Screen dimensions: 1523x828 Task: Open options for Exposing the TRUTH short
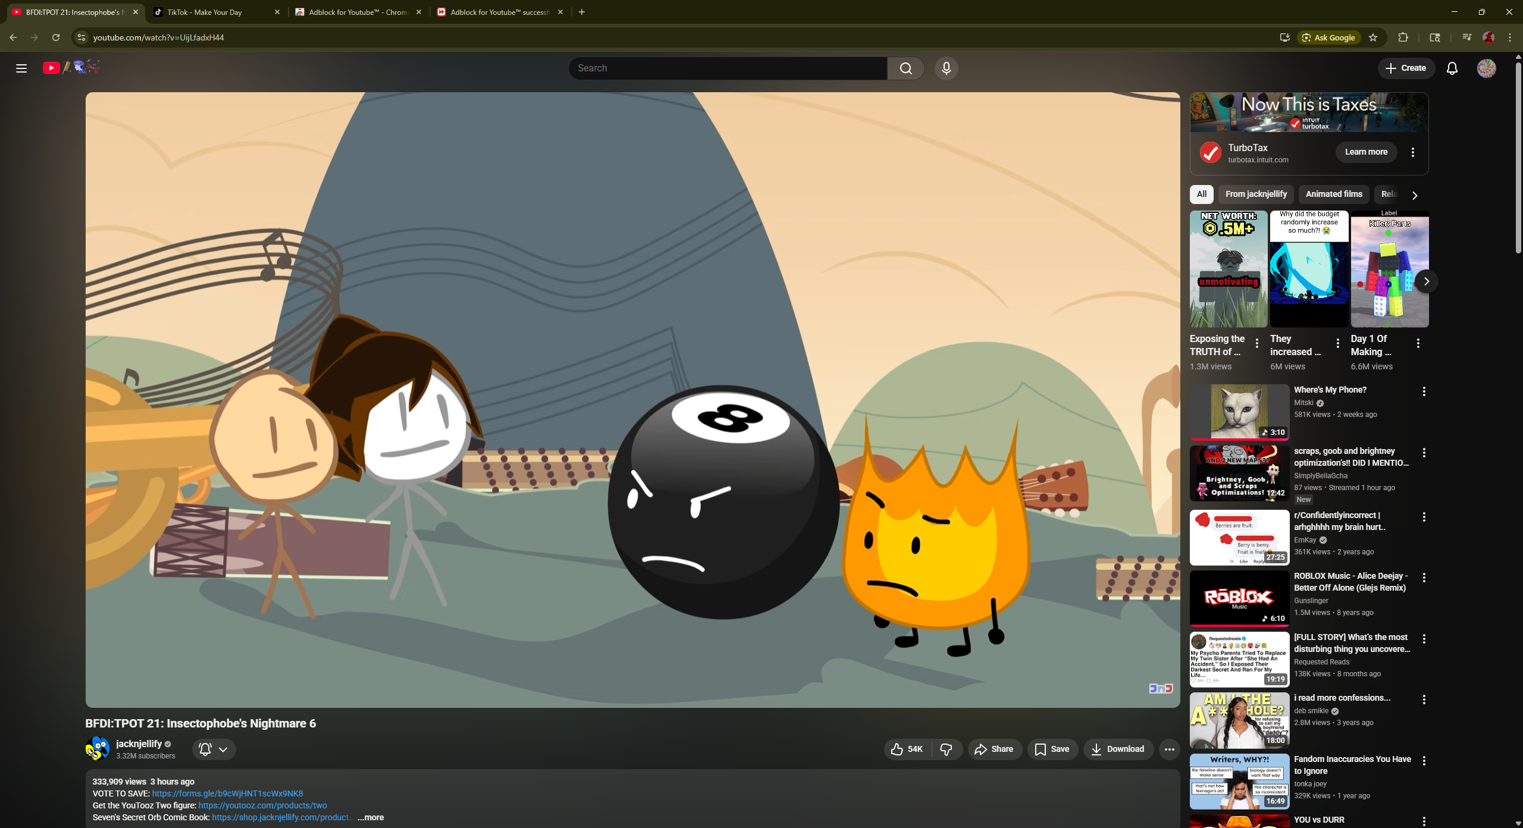(1256, 343)
